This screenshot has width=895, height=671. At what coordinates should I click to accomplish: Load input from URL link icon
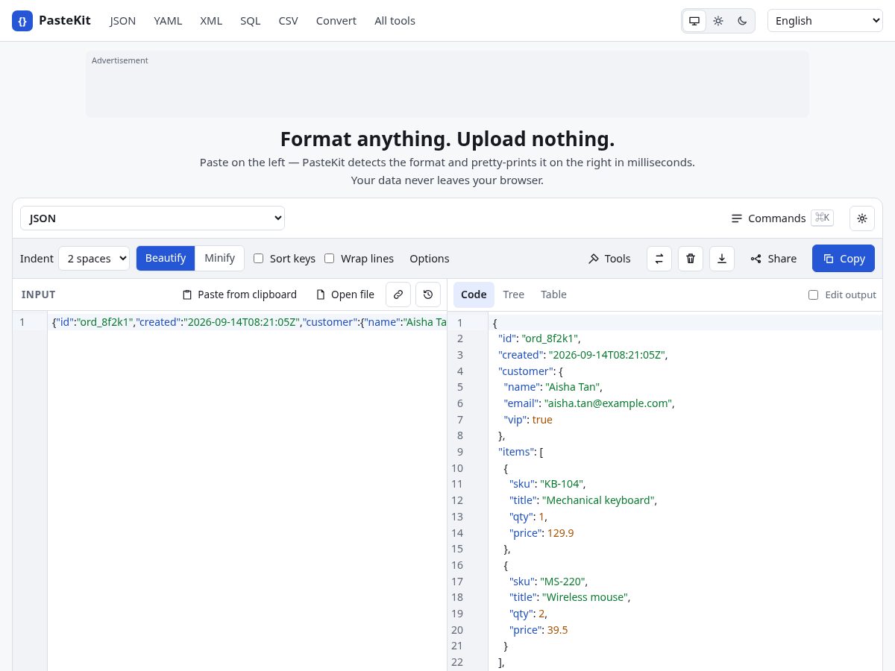(398, 294)
